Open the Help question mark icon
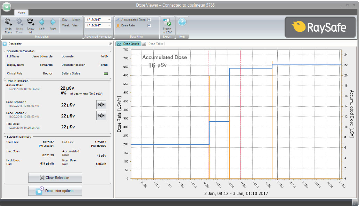This screenshot has height=207, width=359. pos(182,22)
